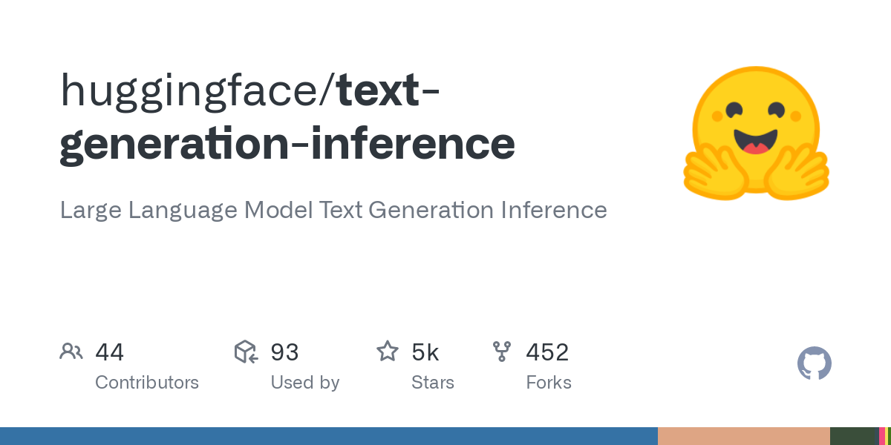Click the GitHub Octocat logo
Screen dimensions: 891x445
(814, 364)
